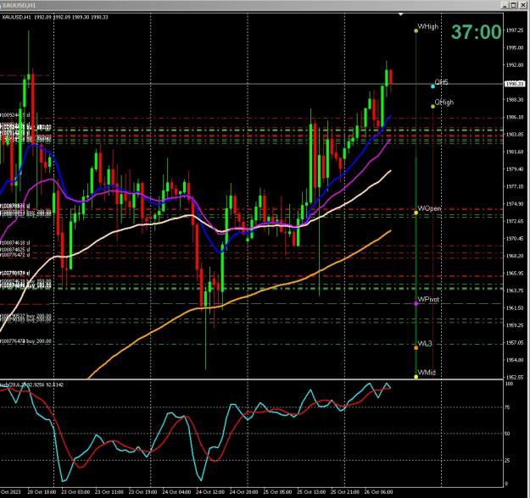The height and width of the screenshot is (498, 530).
Task: Click the 1952.55 price scale label
Action: [x=514, y=377]
